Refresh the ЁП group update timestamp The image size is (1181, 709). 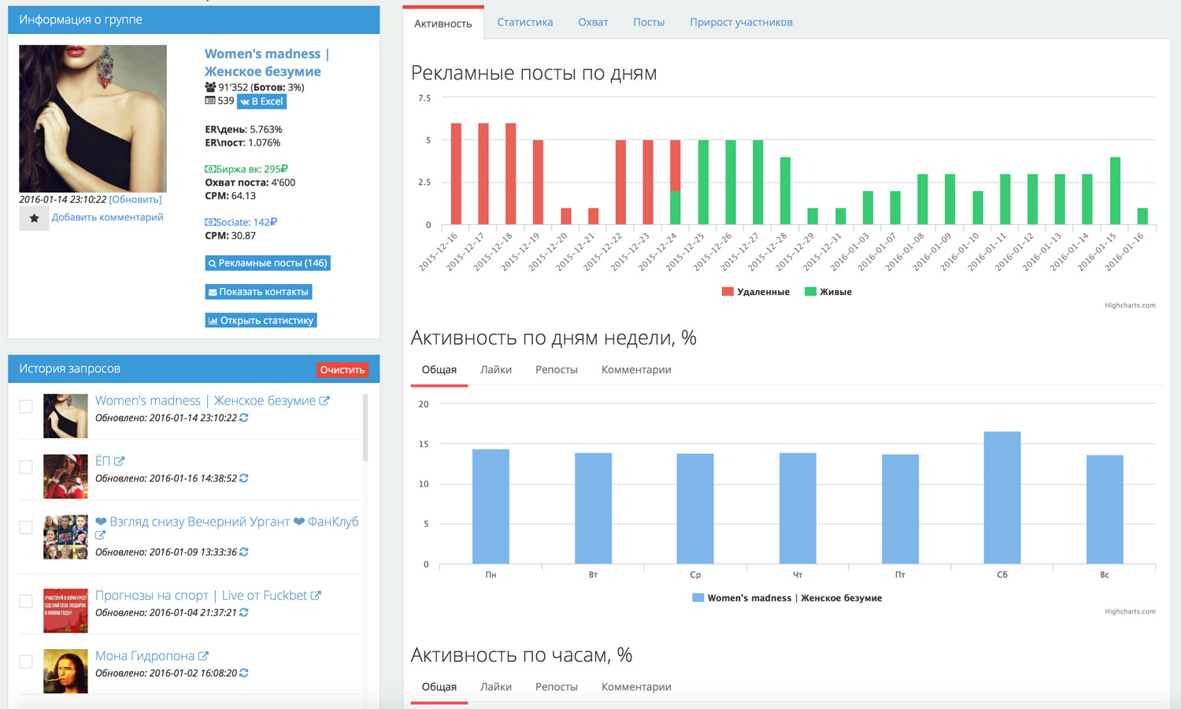(x=244, y=478)
